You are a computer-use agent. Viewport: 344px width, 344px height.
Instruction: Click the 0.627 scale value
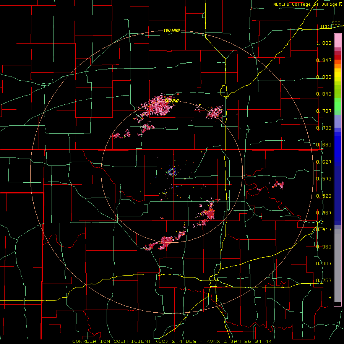coord(324,162)
